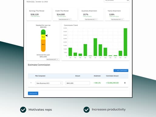This screenshot has height=117, width=156.
Task: Click the calendar icon in date field
Action: (x=128, y=0)
